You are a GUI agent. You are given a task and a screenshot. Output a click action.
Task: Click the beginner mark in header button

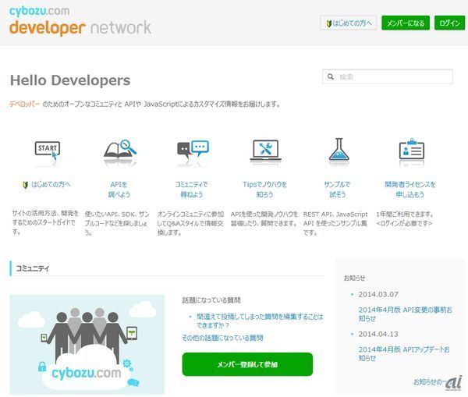coord(328,23)
